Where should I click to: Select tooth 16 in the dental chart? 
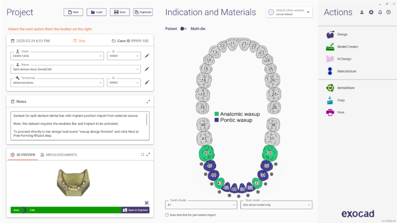click(204, 80)
